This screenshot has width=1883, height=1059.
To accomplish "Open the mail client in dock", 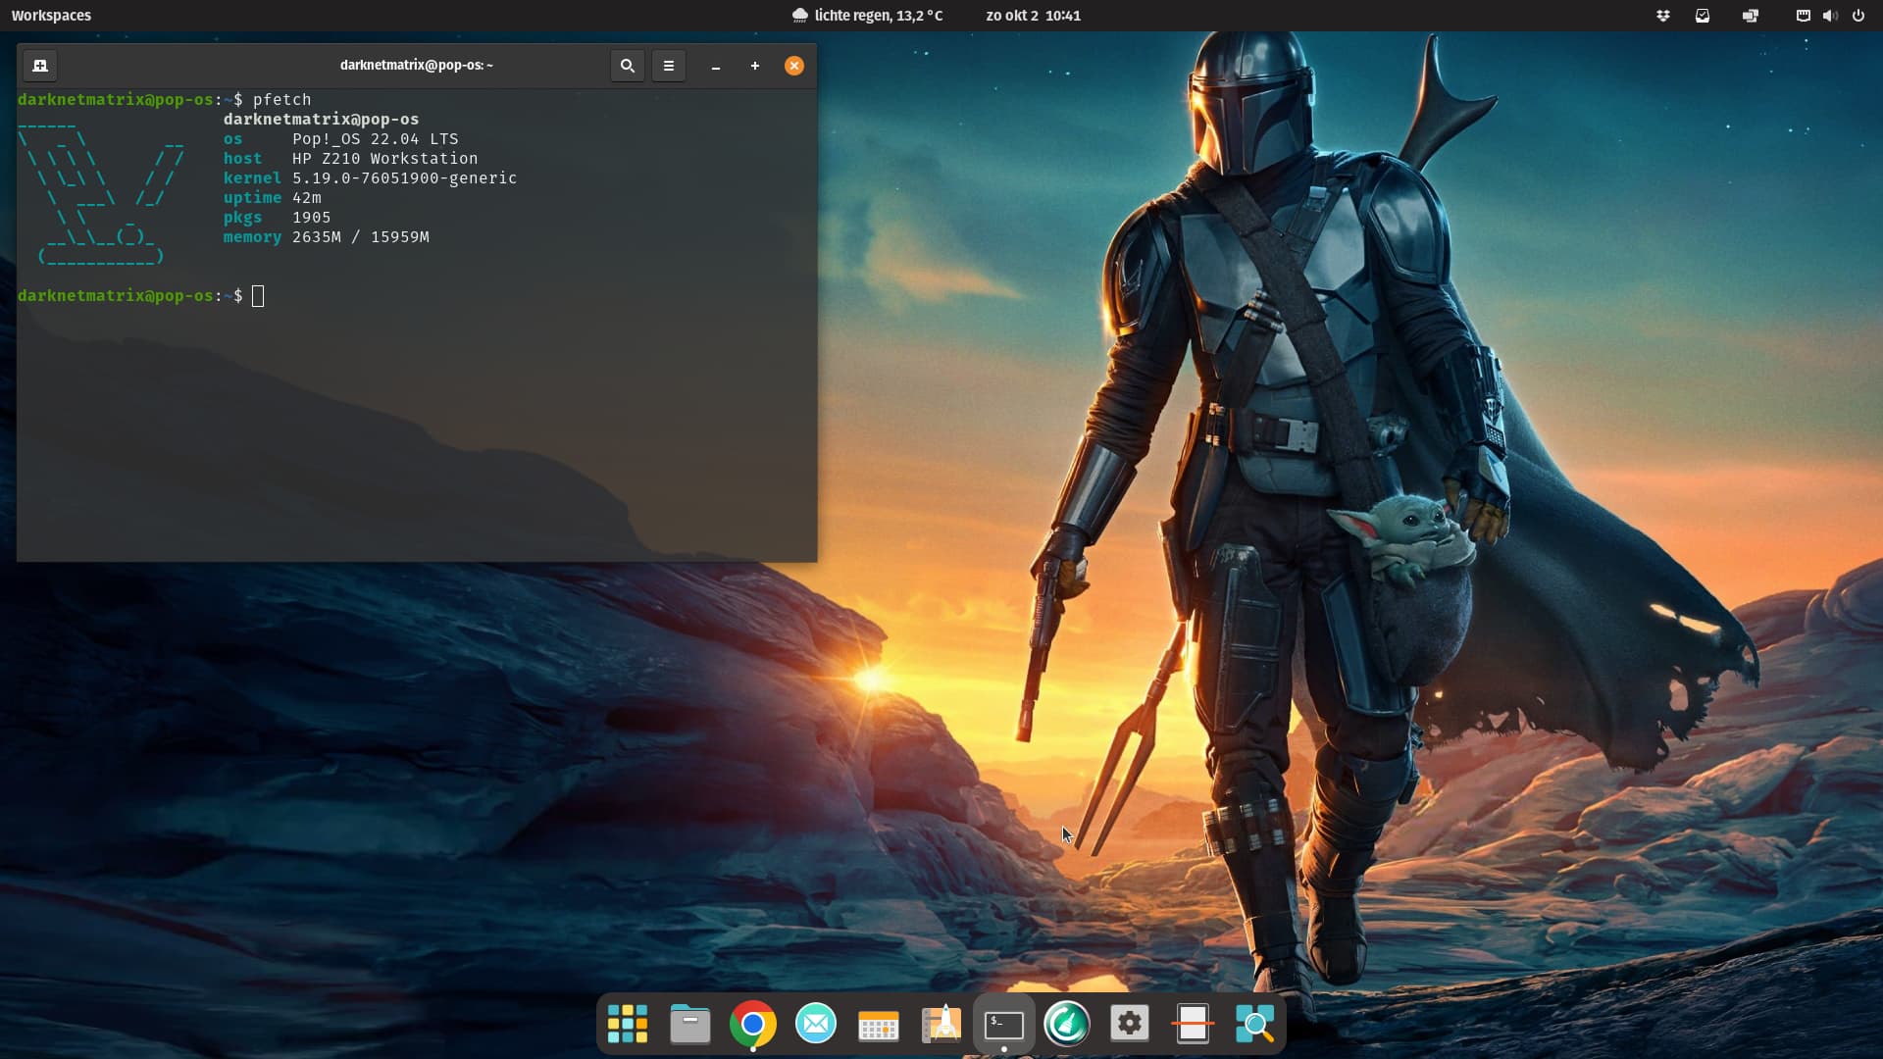I will pos(816,1024).
